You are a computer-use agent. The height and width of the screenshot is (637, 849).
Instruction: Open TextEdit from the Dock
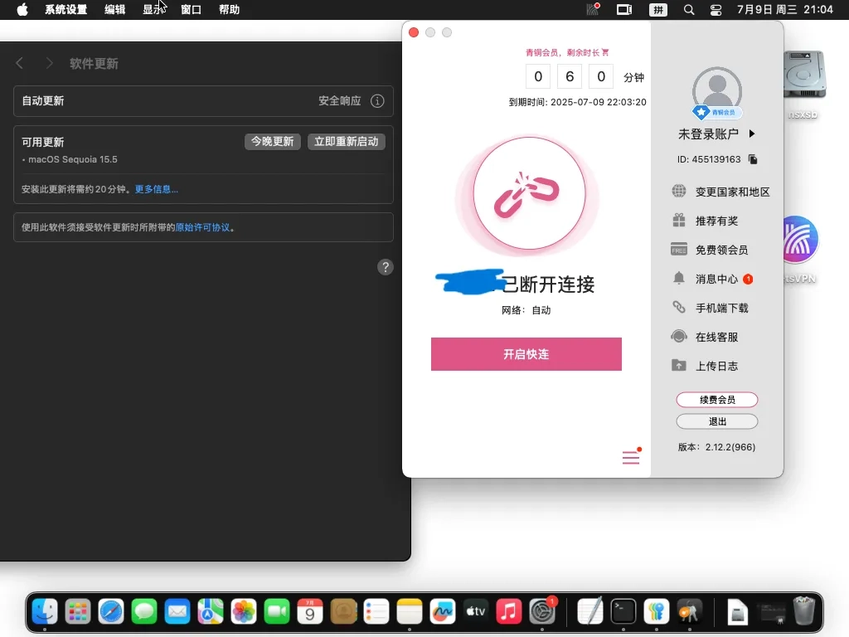click(x=590, y=612)
